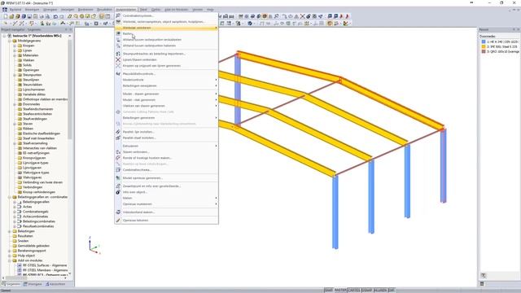Click the help question icon in the right panel
This screenshot has height=293, width=521.
(484, 275)
